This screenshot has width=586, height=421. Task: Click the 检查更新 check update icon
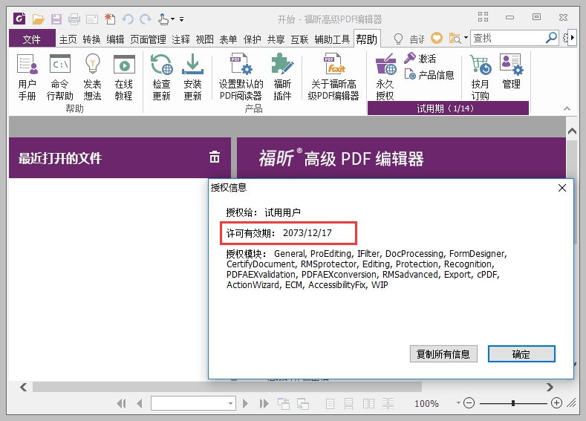click(161, 65)
